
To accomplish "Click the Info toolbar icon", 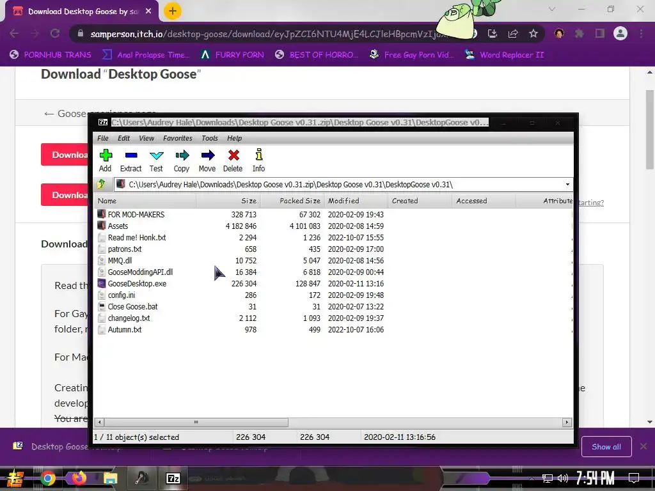I will pos(258,160).
